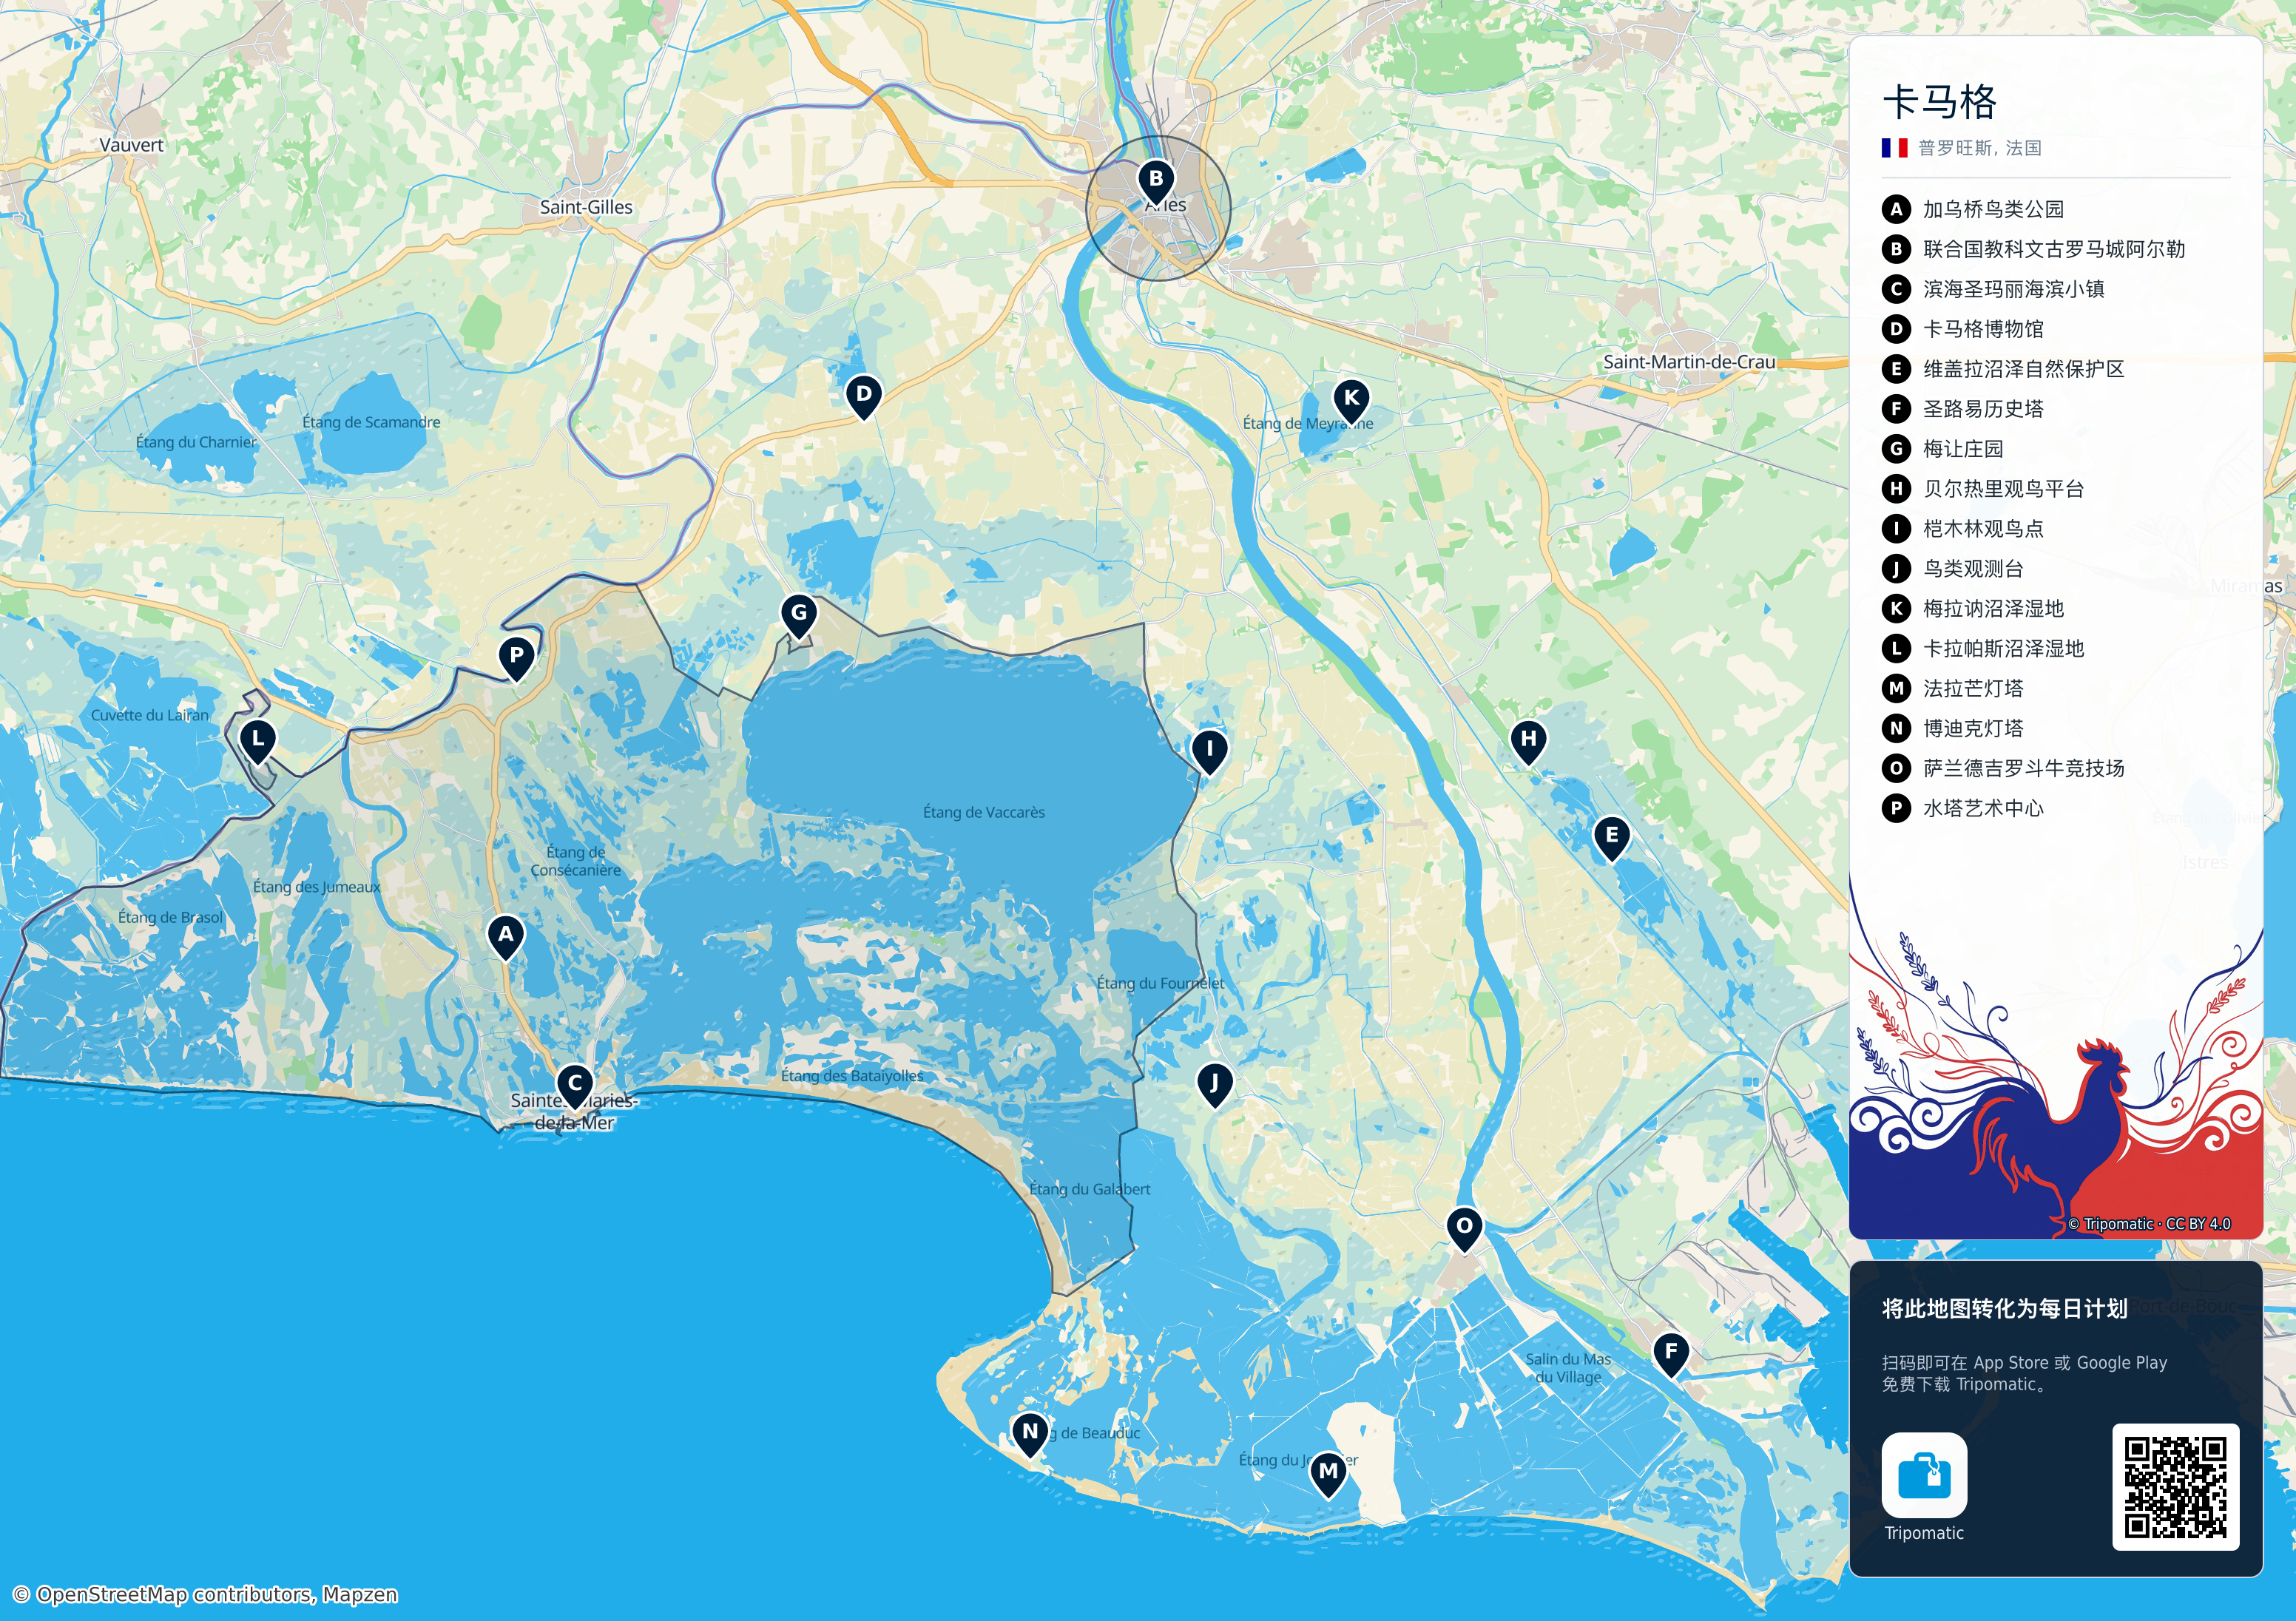Open map pin O on the Rhône
The image size is (2296, 1621).
(1464, 1228)
